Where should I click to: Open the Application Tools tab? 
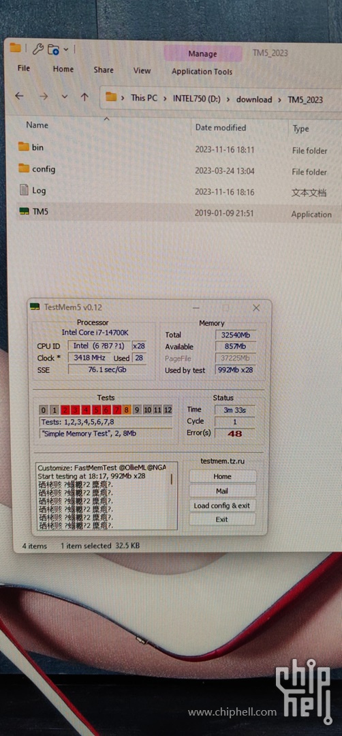click(202, 72)
